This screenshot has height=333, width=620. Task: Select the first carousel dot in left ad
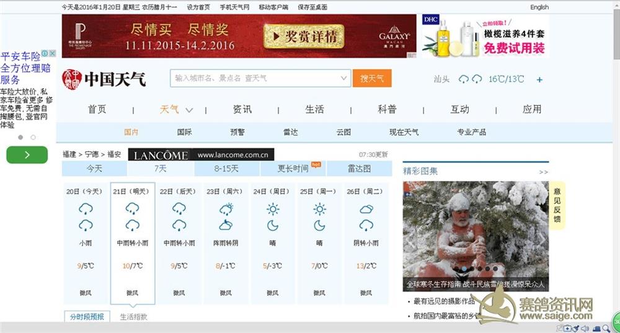[x=20, y=137]
